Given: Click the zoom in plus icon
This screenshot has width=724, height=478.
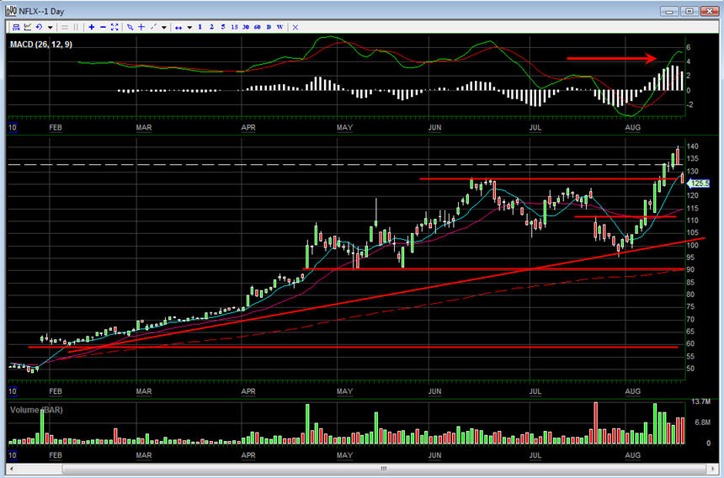Looking at the screenshot, I should 91,27.
